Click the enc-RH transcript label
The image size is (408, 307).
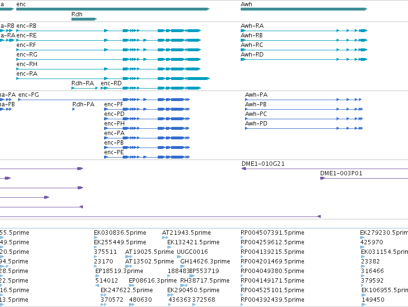coord(27,64)
